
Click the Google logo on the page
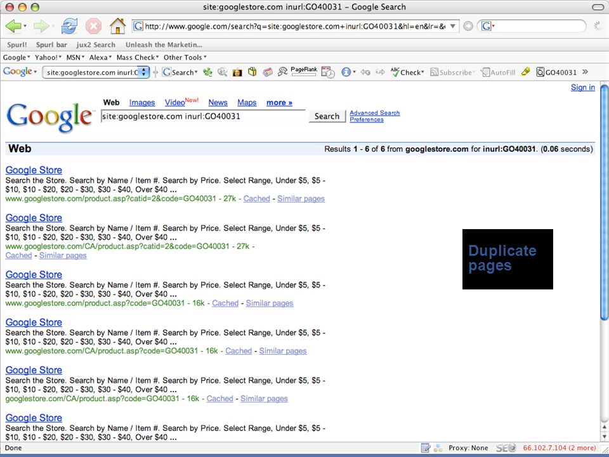coord(49,117)
